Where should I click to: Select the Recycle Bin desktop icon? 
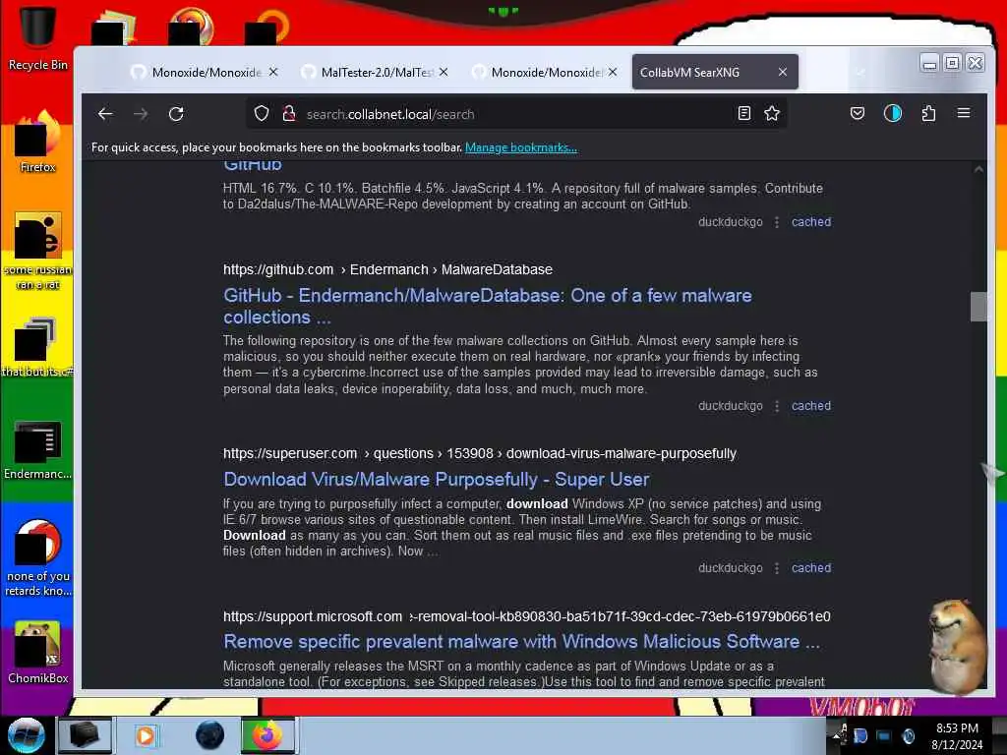pos(37,38)
